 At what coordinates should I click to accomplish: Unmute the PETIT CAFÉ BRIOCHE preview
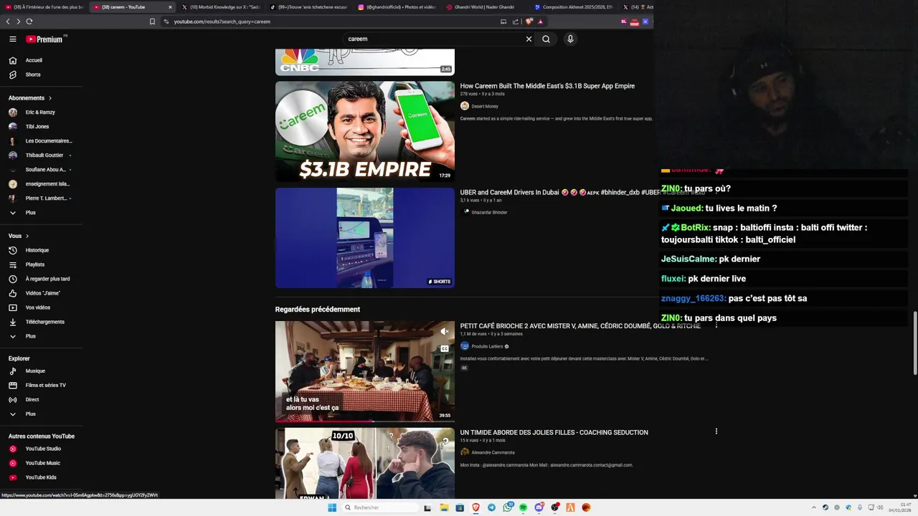point(445,331)
